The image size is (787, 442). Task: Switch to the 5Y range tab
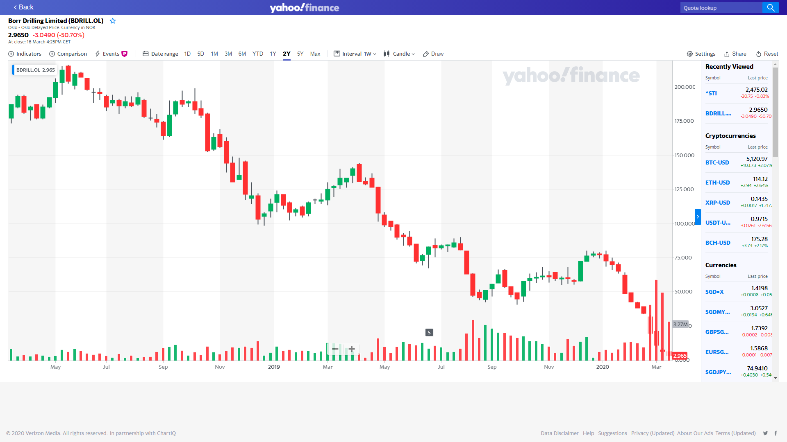click(x=300, y=54)
